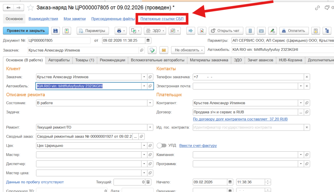The width and height of the screenshot is (334, 192).
Task: Click the save (floppy disk) icon
Action: point(55,31)
